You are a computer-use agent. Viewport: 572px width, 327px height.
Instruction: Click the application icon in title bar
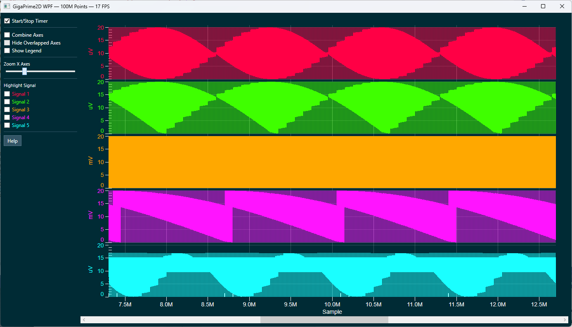click(6, 6)
